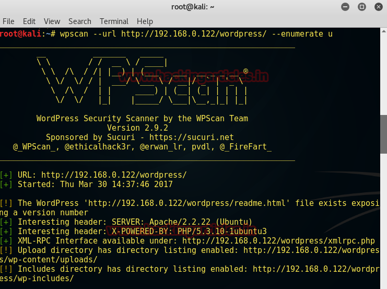387x289 pixels.
Task: Open the File menu
Action: pyautogui.click(x=8, y=21)
